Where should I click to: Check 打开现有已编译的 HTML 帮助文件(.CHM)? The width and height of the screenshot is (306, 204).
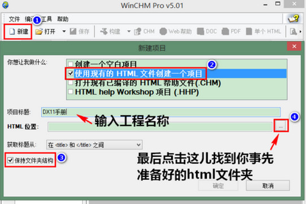click(71, 83)
